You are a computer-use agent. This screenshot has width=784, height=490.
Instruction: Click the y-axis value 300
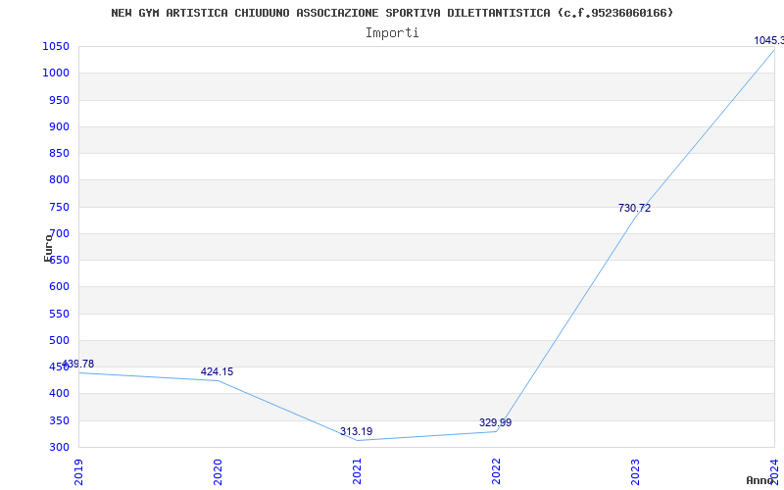[59, 447]
